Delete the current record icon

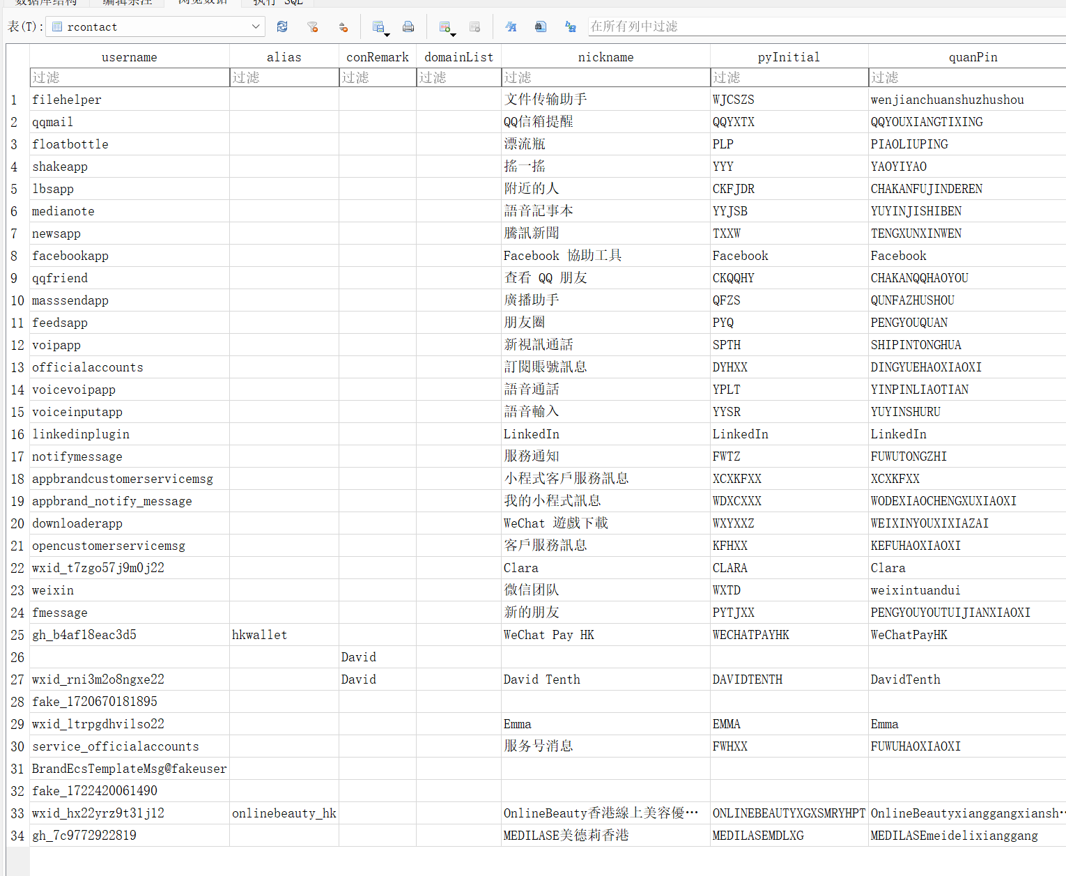click(475, 27)
